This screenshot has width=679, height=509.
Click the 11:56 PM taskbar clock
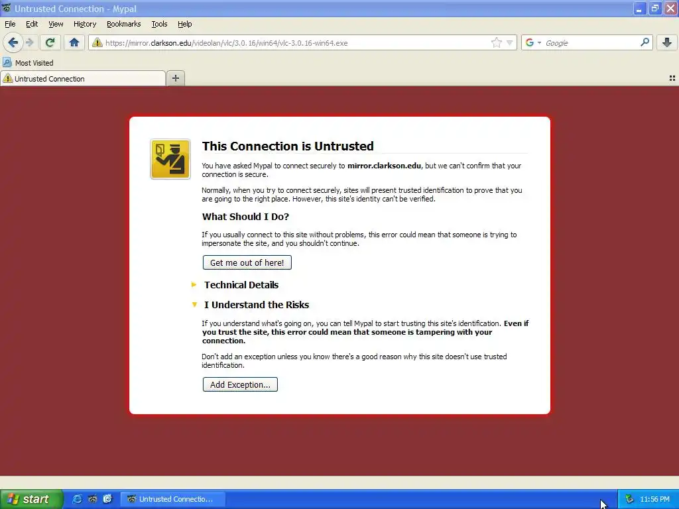(654, 499)
